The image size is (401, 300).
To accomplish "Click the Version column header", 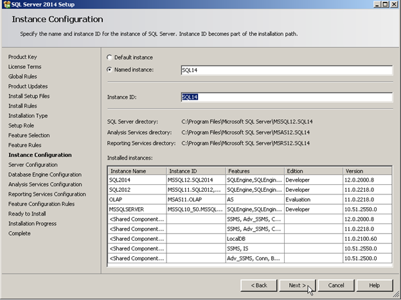I will [x=367, y=171].
